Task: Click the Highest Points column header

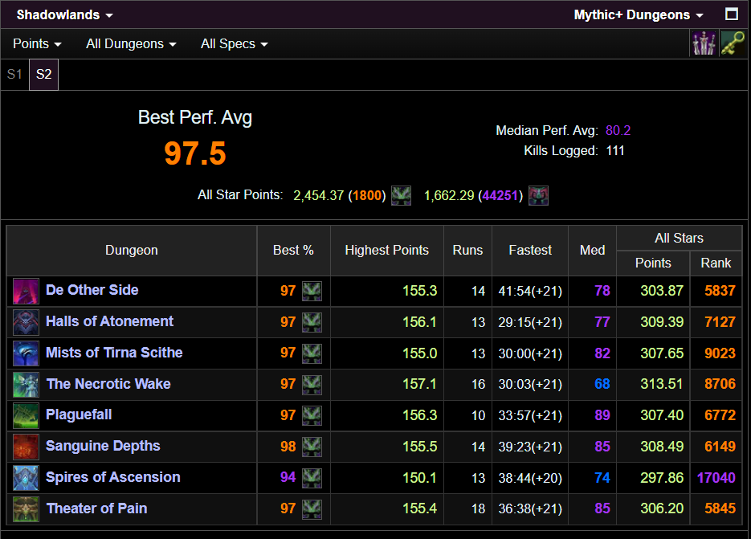Action: (x=386, y=250)
